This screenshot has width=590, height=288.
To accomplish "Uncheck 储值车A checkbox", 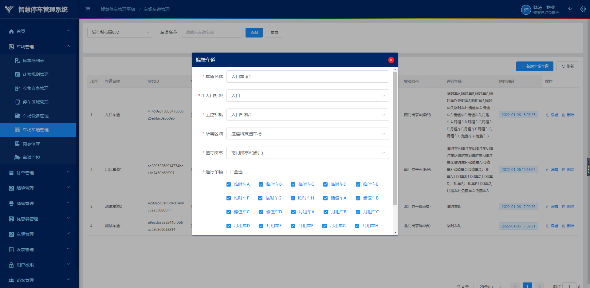I will 325,198.
